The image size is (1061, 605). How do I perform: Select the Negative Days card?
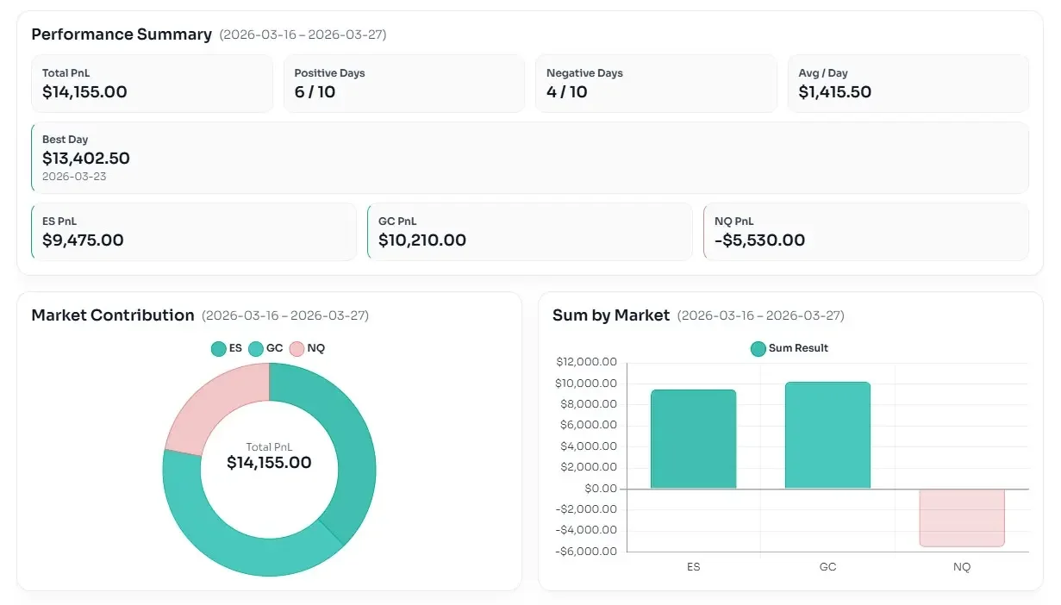655,84
